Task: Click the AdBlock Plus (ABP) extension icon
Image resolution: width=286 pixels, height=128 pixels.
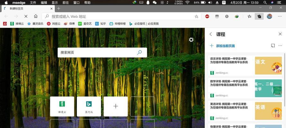Action: pos(207,16)
